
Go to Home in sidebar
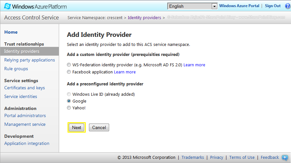(x=11, y=32)
